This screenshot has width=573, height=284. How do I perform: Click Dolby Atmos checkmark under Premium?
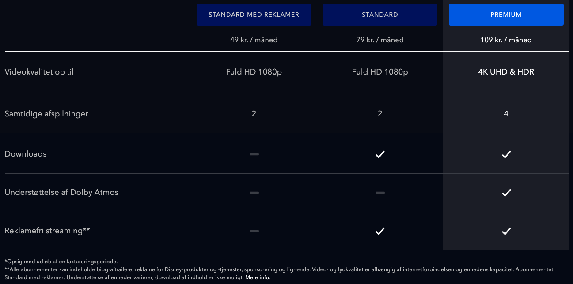click(506, 193)
